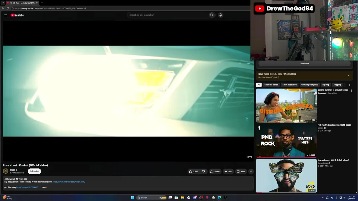Open network settings in system tray
This screenshot has height=201, width=358.
pyautogui.click(x=341, y=198)
